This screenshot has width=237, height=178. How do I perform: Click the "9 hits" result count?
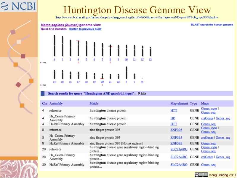tap(142, 93)
